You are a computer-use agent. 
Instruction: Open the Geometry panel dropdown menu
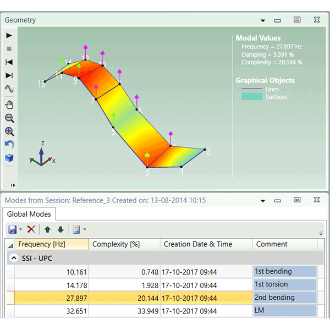pos(263,20)
